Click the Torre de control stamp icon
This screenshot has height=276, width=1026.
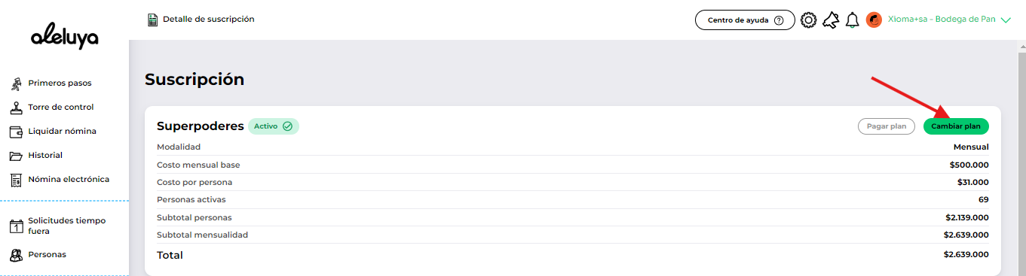(x=15, y=108)
